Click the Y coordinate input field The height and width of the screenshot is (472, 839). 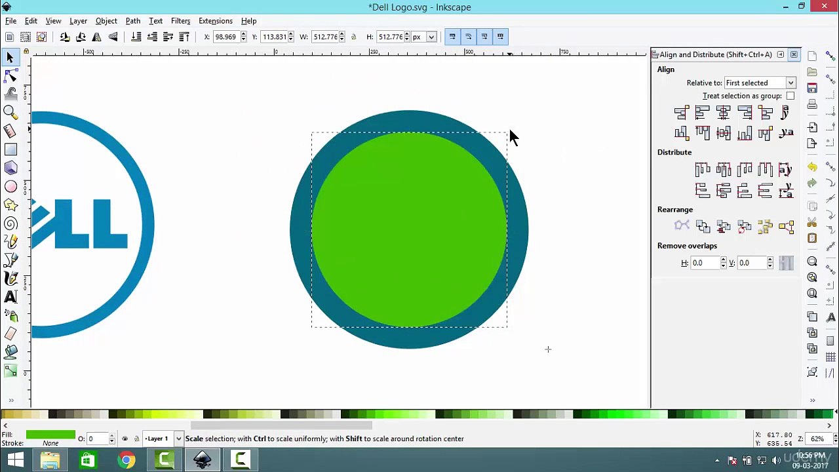(274, 37)
